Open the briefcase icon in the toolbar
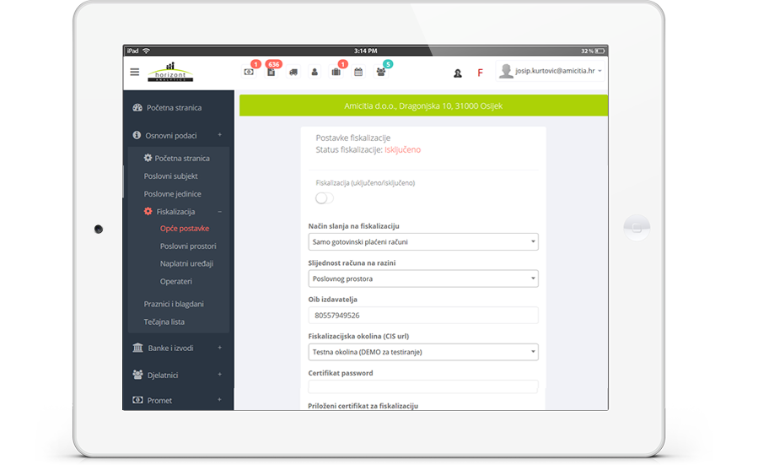 pyautogui.click(x=336, y=73)
